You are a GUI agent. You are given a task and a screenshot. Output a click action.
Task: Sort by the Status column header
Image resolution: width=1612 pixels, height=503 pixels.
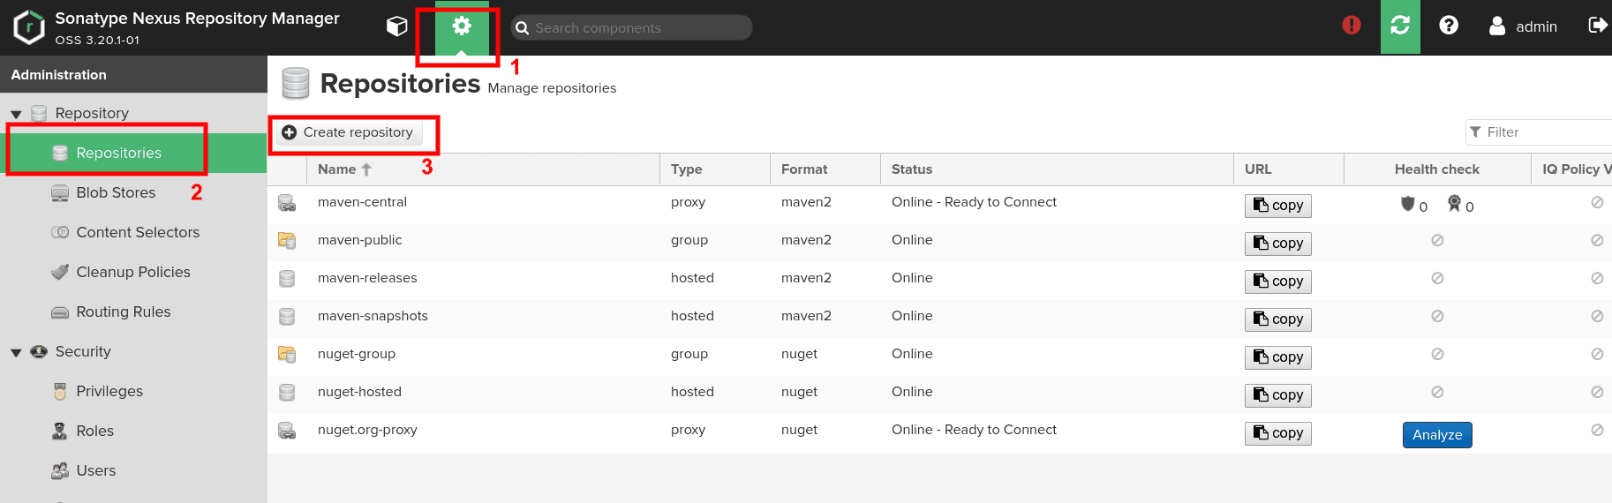click(x=1057, y=169)
